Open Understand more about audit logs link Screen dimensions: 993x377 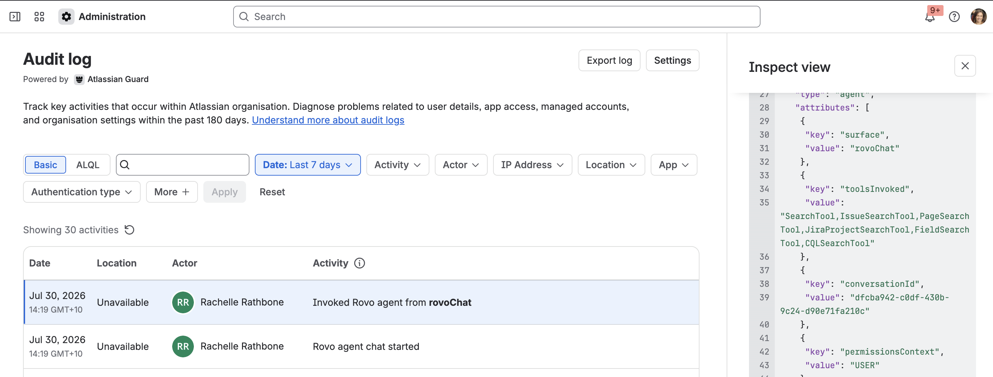328,120
